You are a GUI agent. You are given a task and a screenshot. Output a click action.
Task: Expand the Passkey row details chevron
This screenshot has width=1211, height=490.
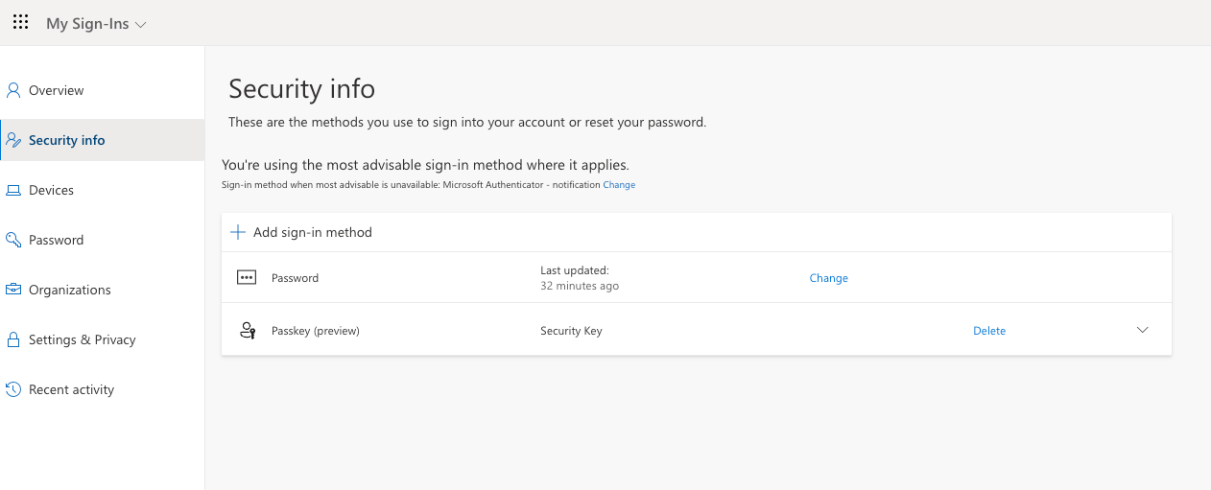pos(1142,330)
